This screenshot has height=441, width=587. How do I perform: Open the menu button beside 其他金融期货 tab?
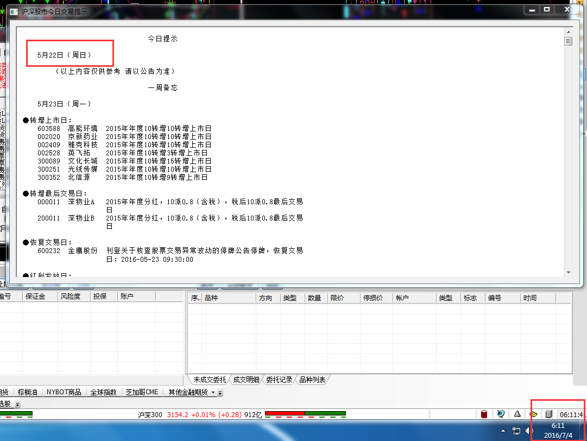(x=220, y=392)
